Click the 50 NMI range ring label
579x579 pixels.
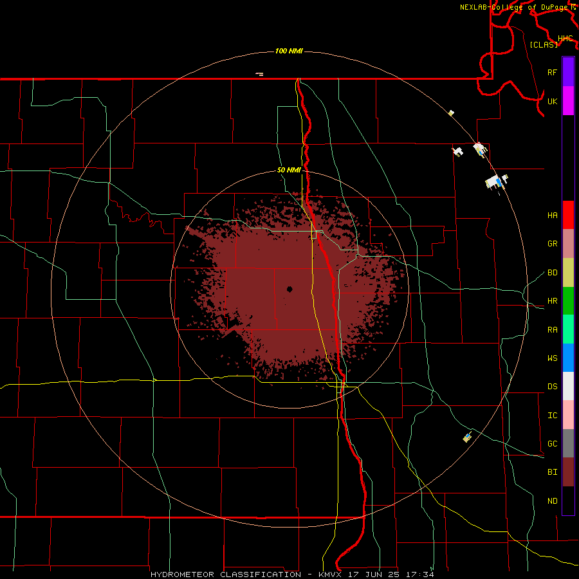pyautogui.click(x=289, y=170)
